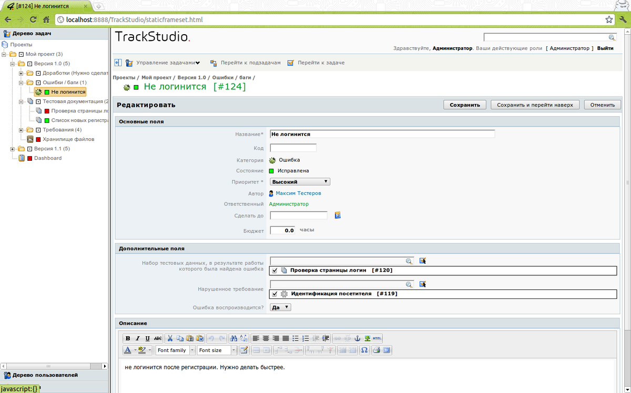Image resolution: width=631 pixels, height=393 pixels.
Task: Click the 'Название' text field
Action: click(x=382, y=134)
